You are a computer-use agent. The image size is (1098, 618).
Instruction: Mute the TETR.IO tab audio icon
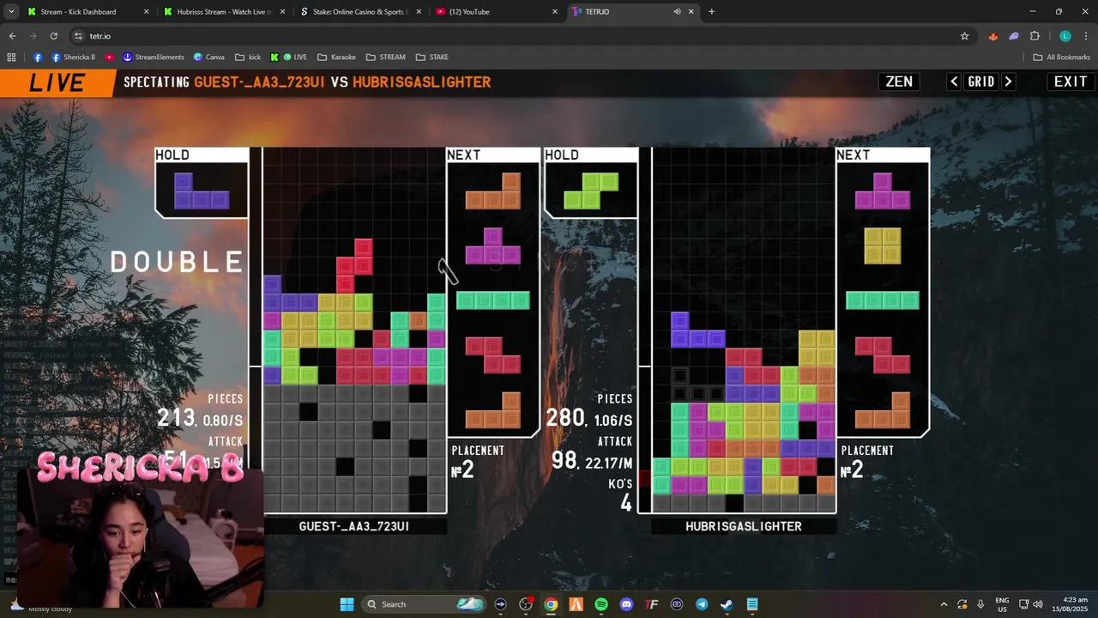tap(677, 12)
